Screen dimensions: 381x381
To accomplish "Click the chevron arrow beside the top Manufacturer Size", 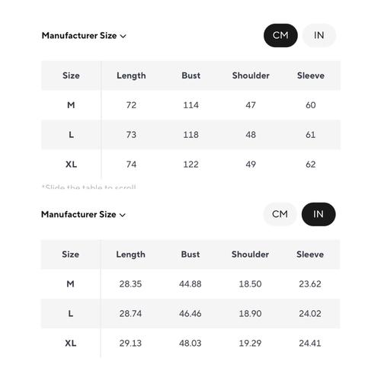I will [123, 37].
